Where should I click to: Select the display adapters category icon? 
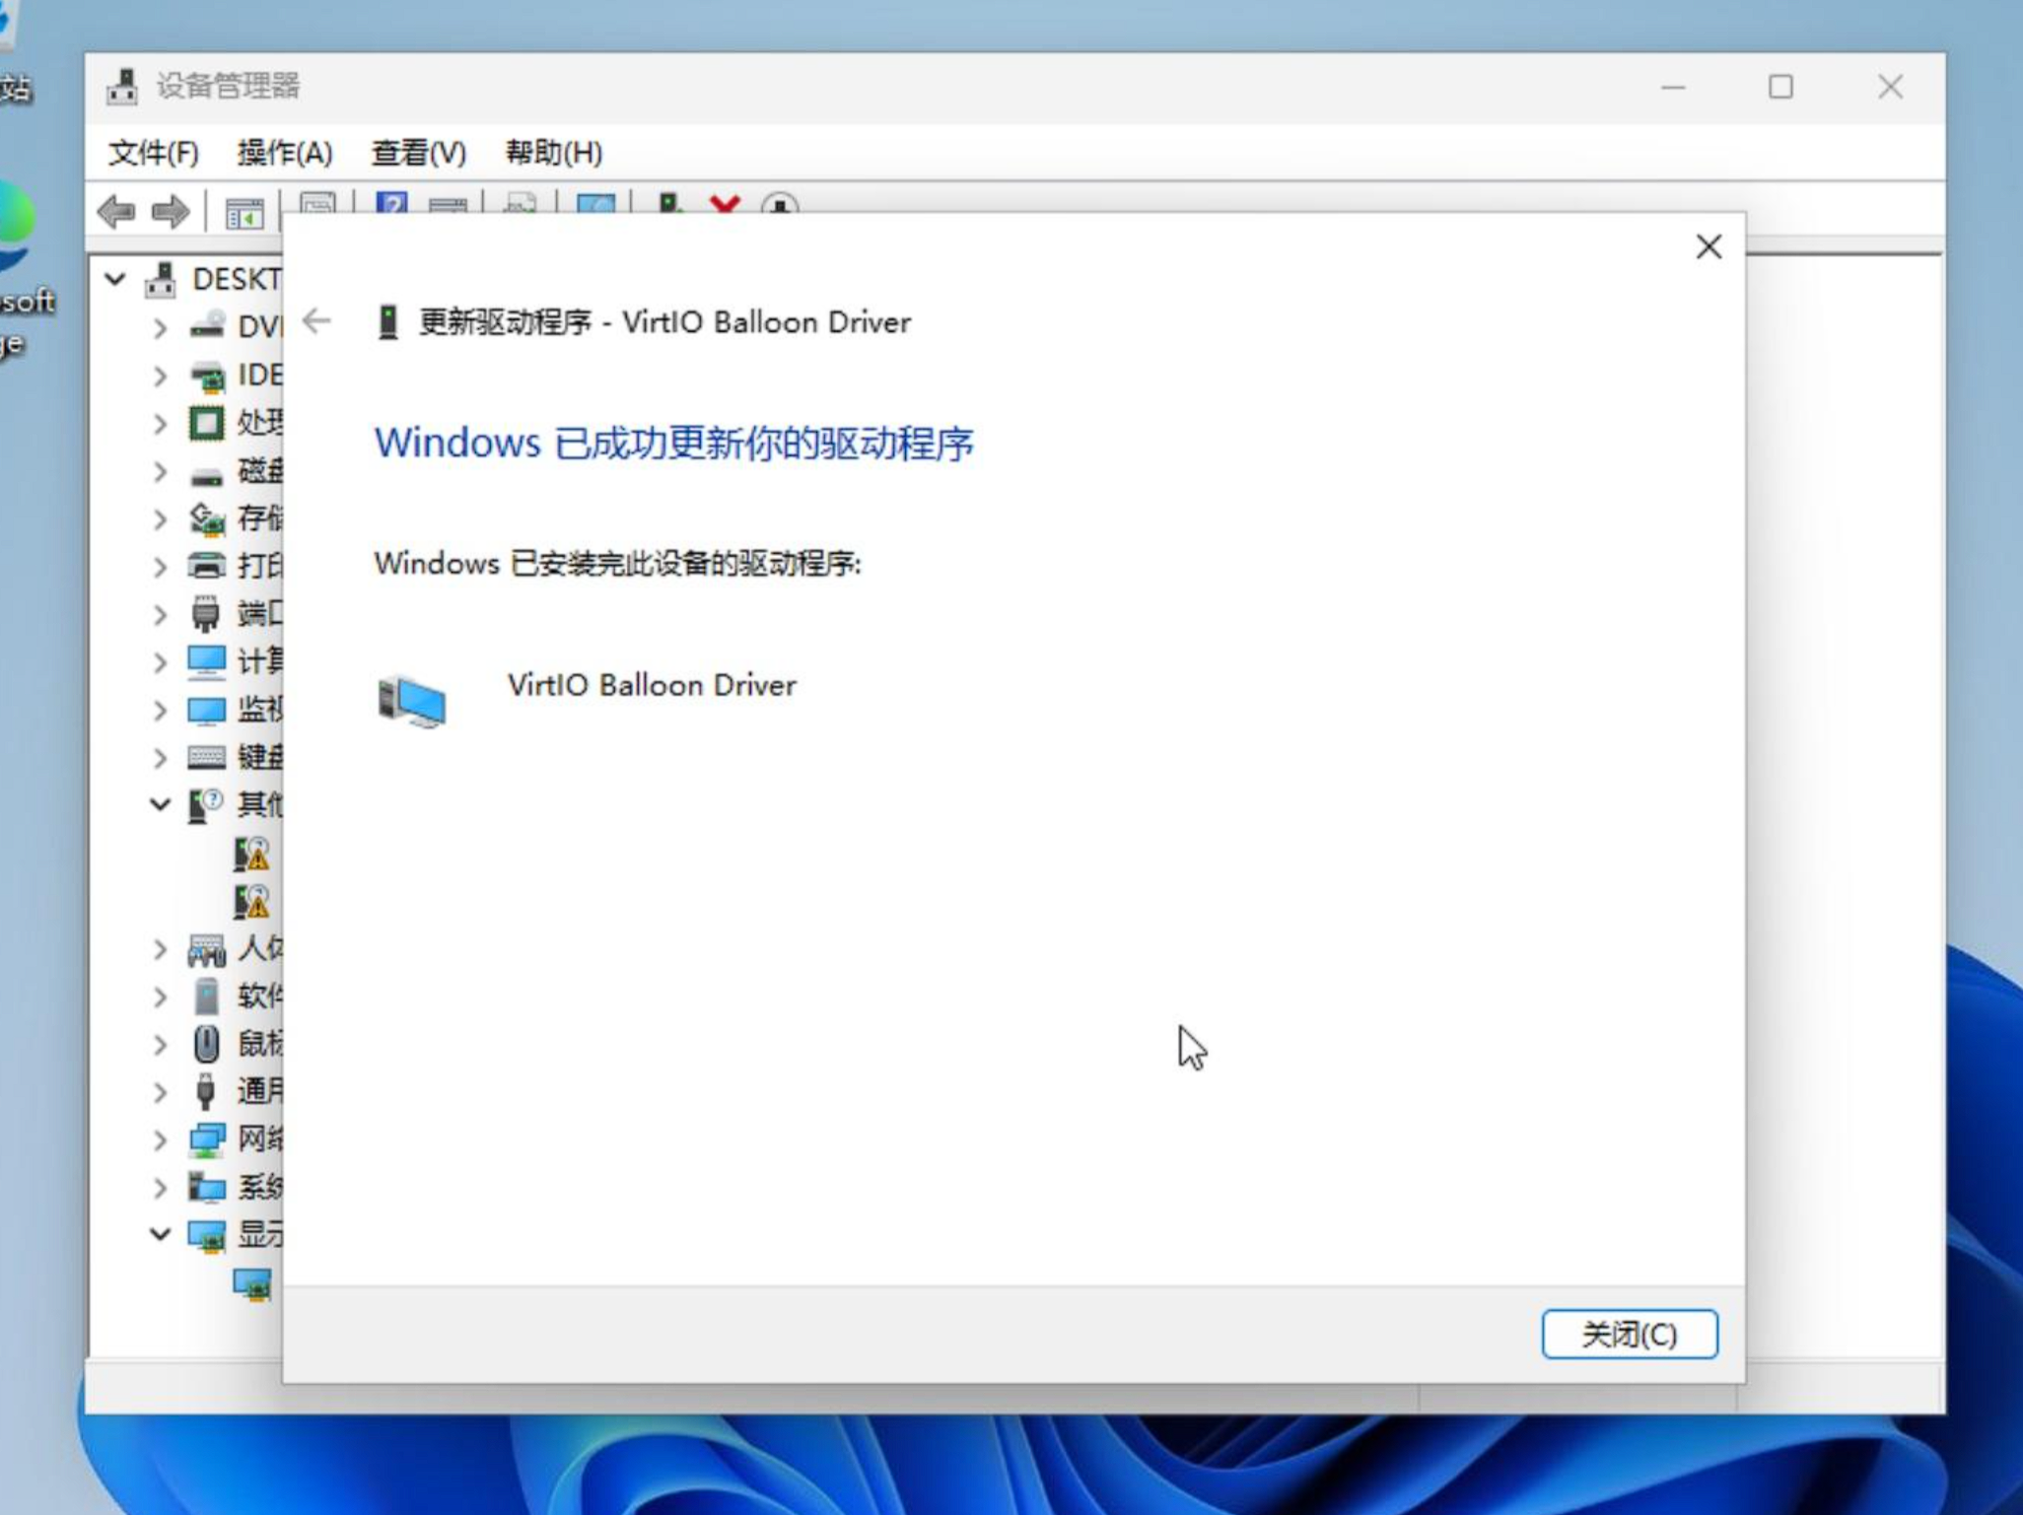[x=207, y=1235]
